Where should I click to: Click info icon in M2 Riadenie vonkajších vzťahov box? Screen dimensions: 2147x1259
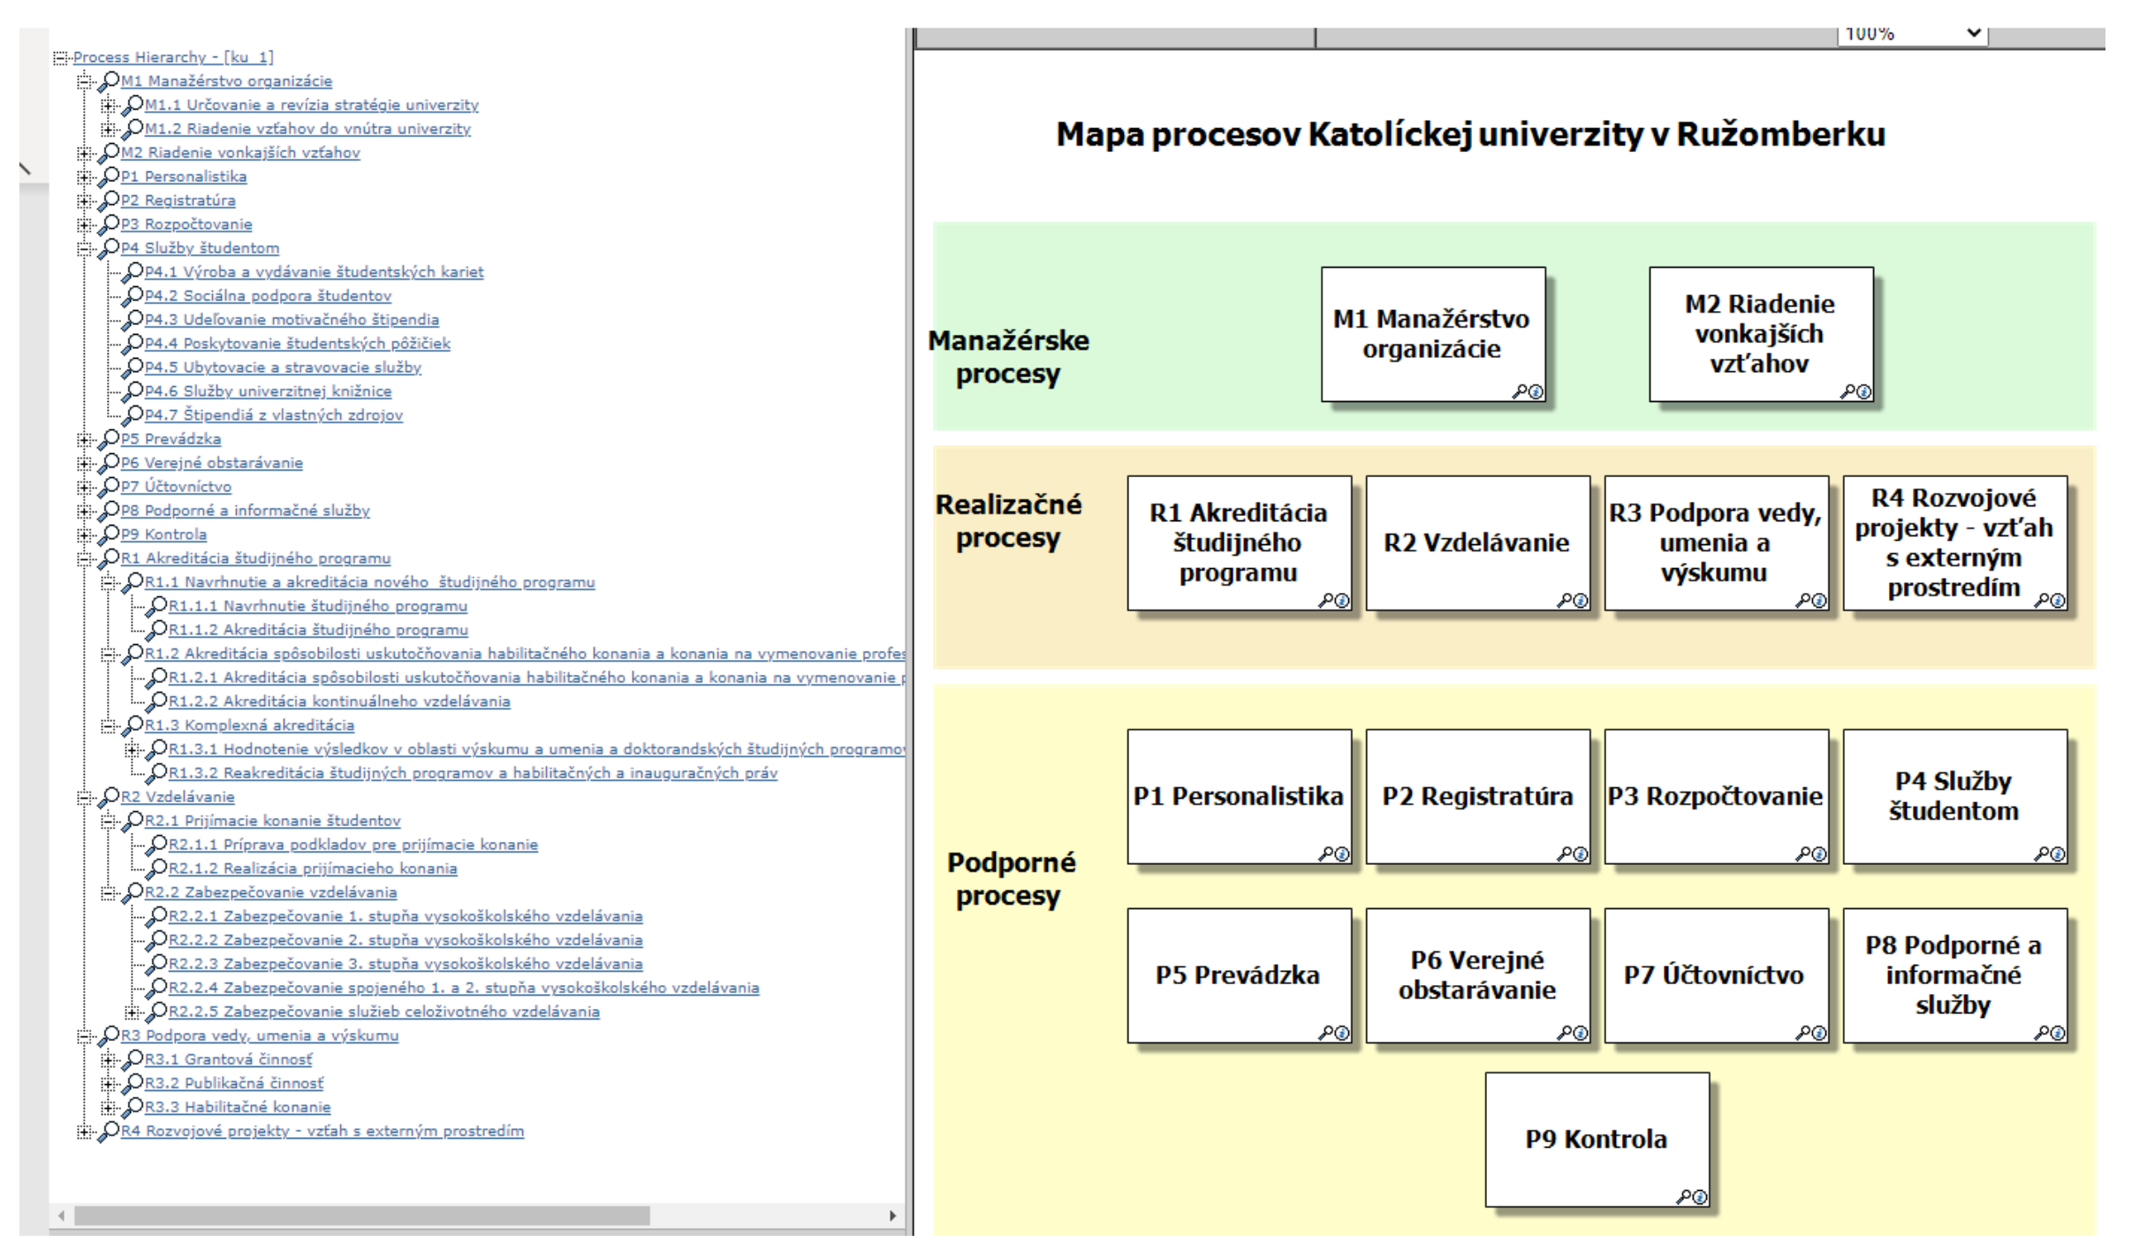[1863, 391]
